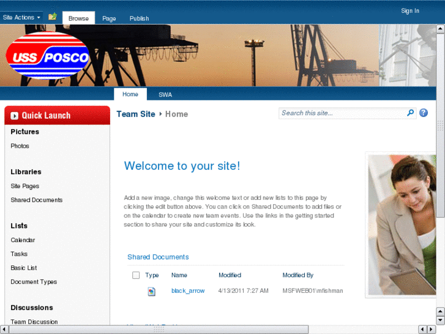Open the Tasks list link
Viewport: 445px width, 334px height.
click(19, 254)
